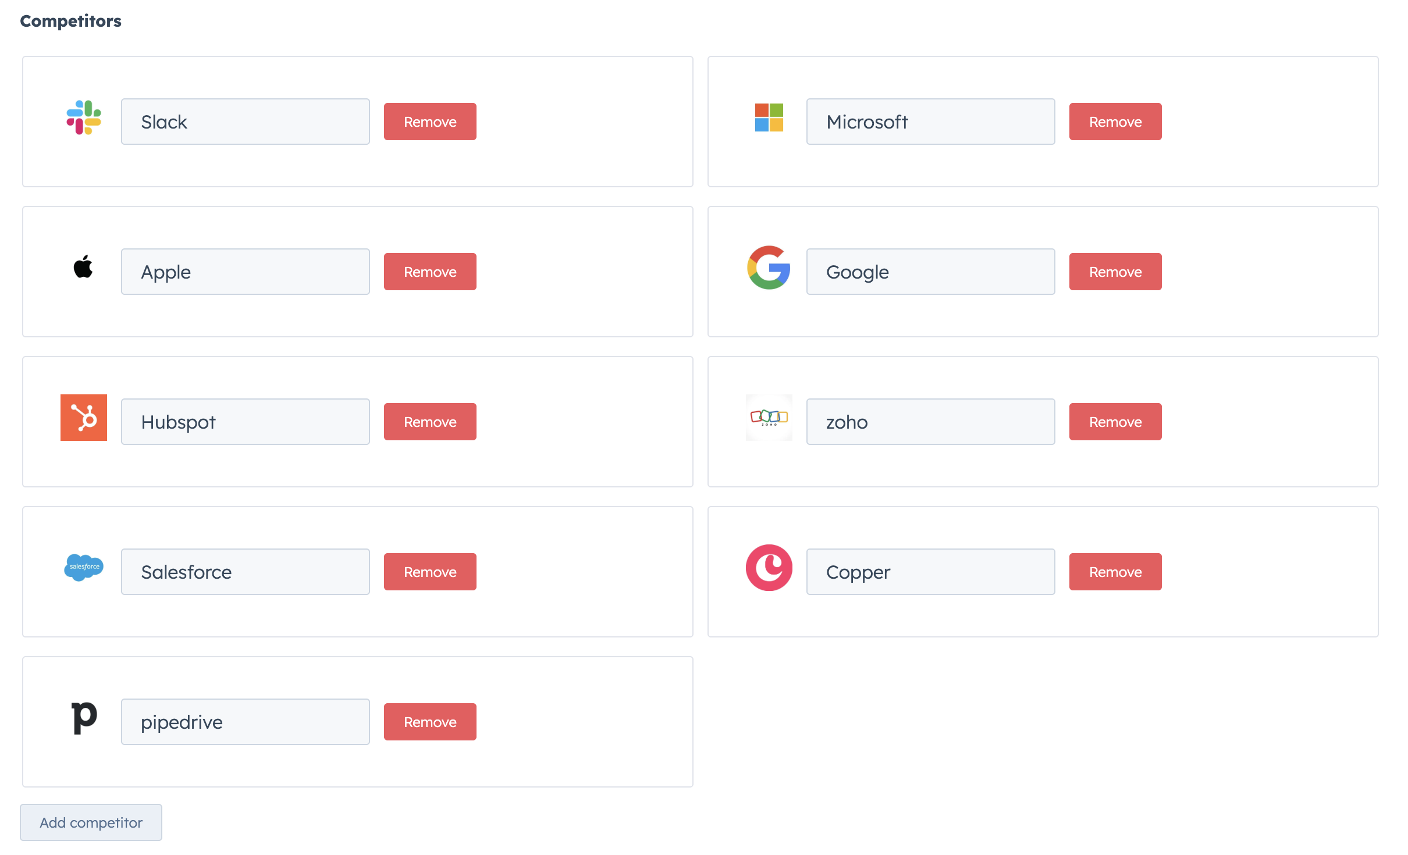
Task: Remove Copper from competitors
Action: (x=1115, y=571)
